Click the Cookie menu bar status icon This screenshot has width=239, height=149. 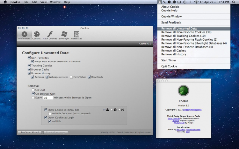click(x=159, y=2)
